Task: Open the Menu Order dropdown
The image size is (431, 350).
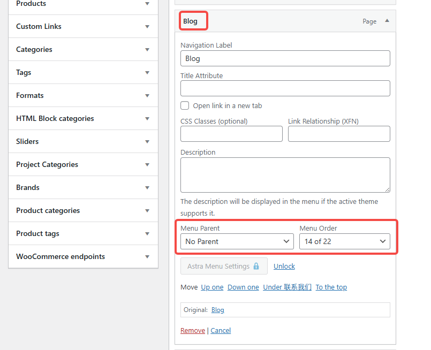Action: coord(344,241)
